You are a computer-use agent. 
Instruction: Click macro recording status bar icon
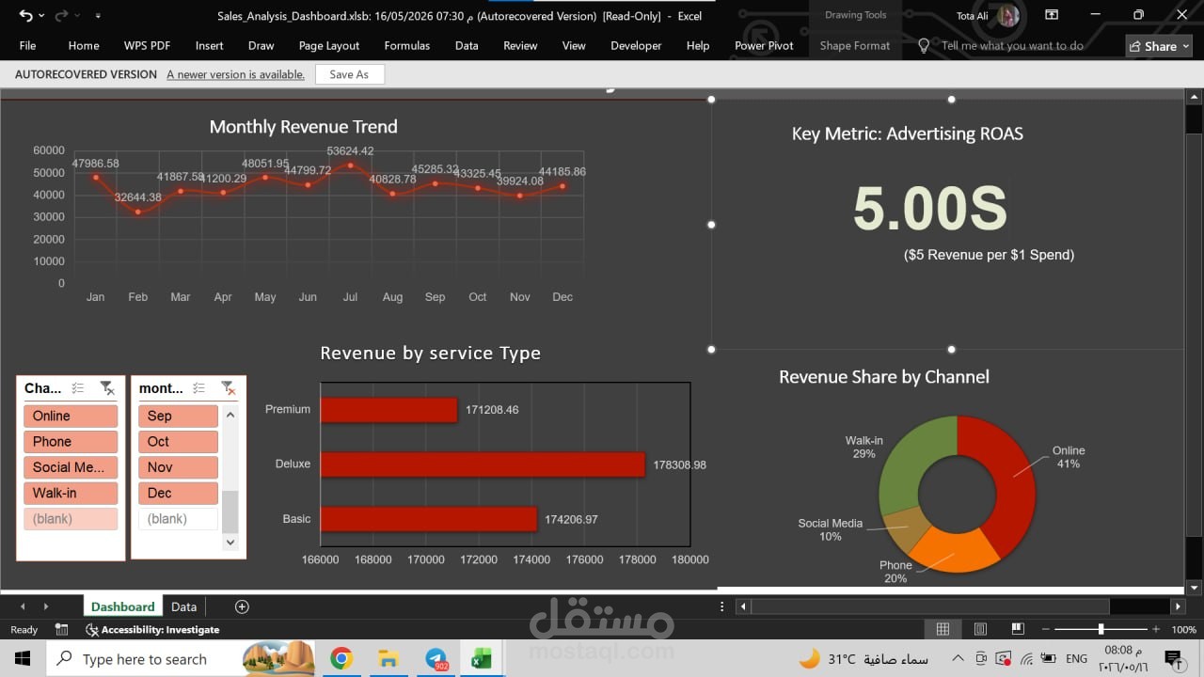(62, 629)
